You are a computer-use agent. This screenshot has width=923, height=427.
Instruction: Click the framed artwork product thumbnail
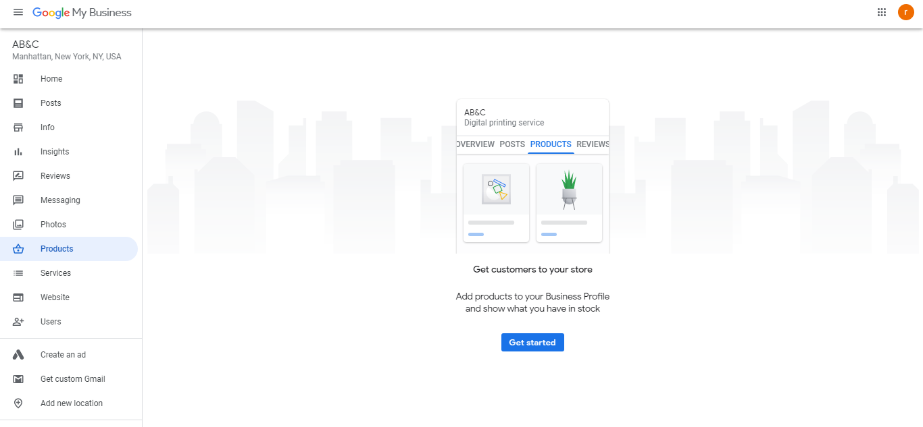coord(496,190)
